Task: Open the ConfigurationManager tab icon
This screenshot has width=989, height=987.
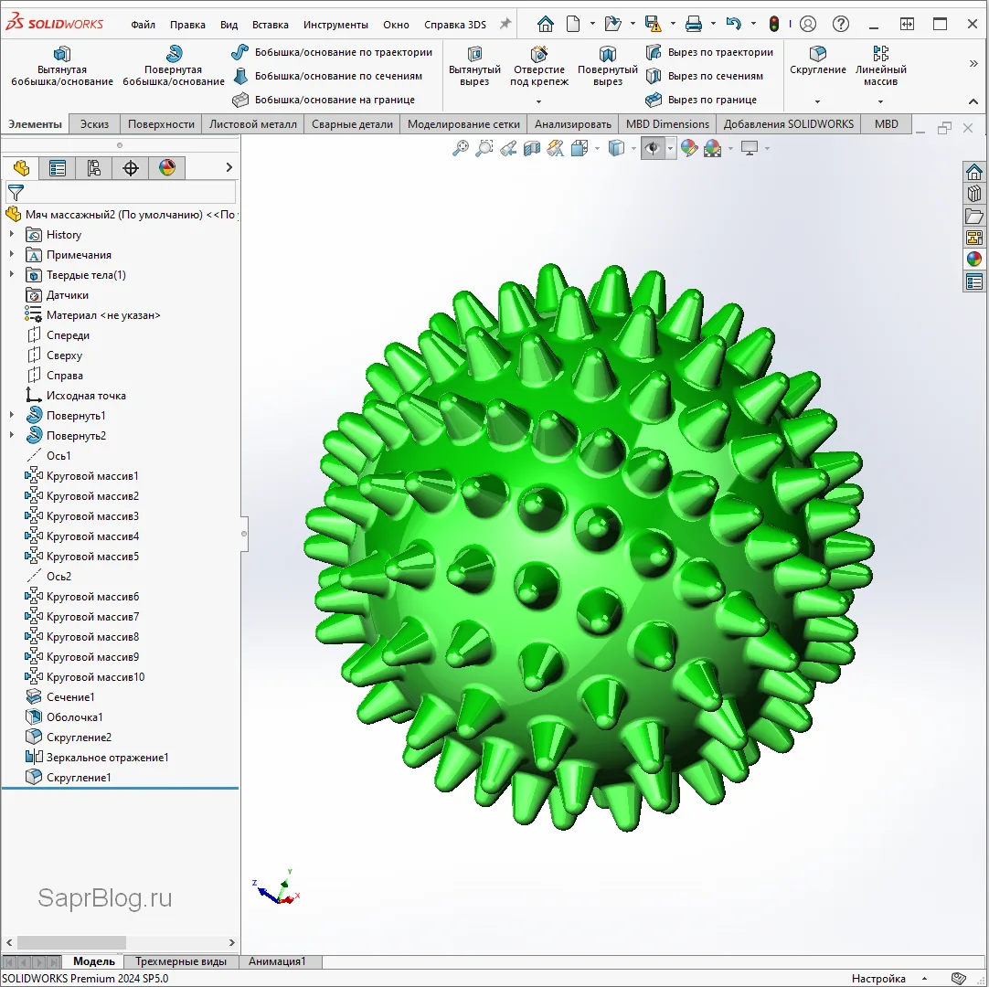Action: pos(93,167)
